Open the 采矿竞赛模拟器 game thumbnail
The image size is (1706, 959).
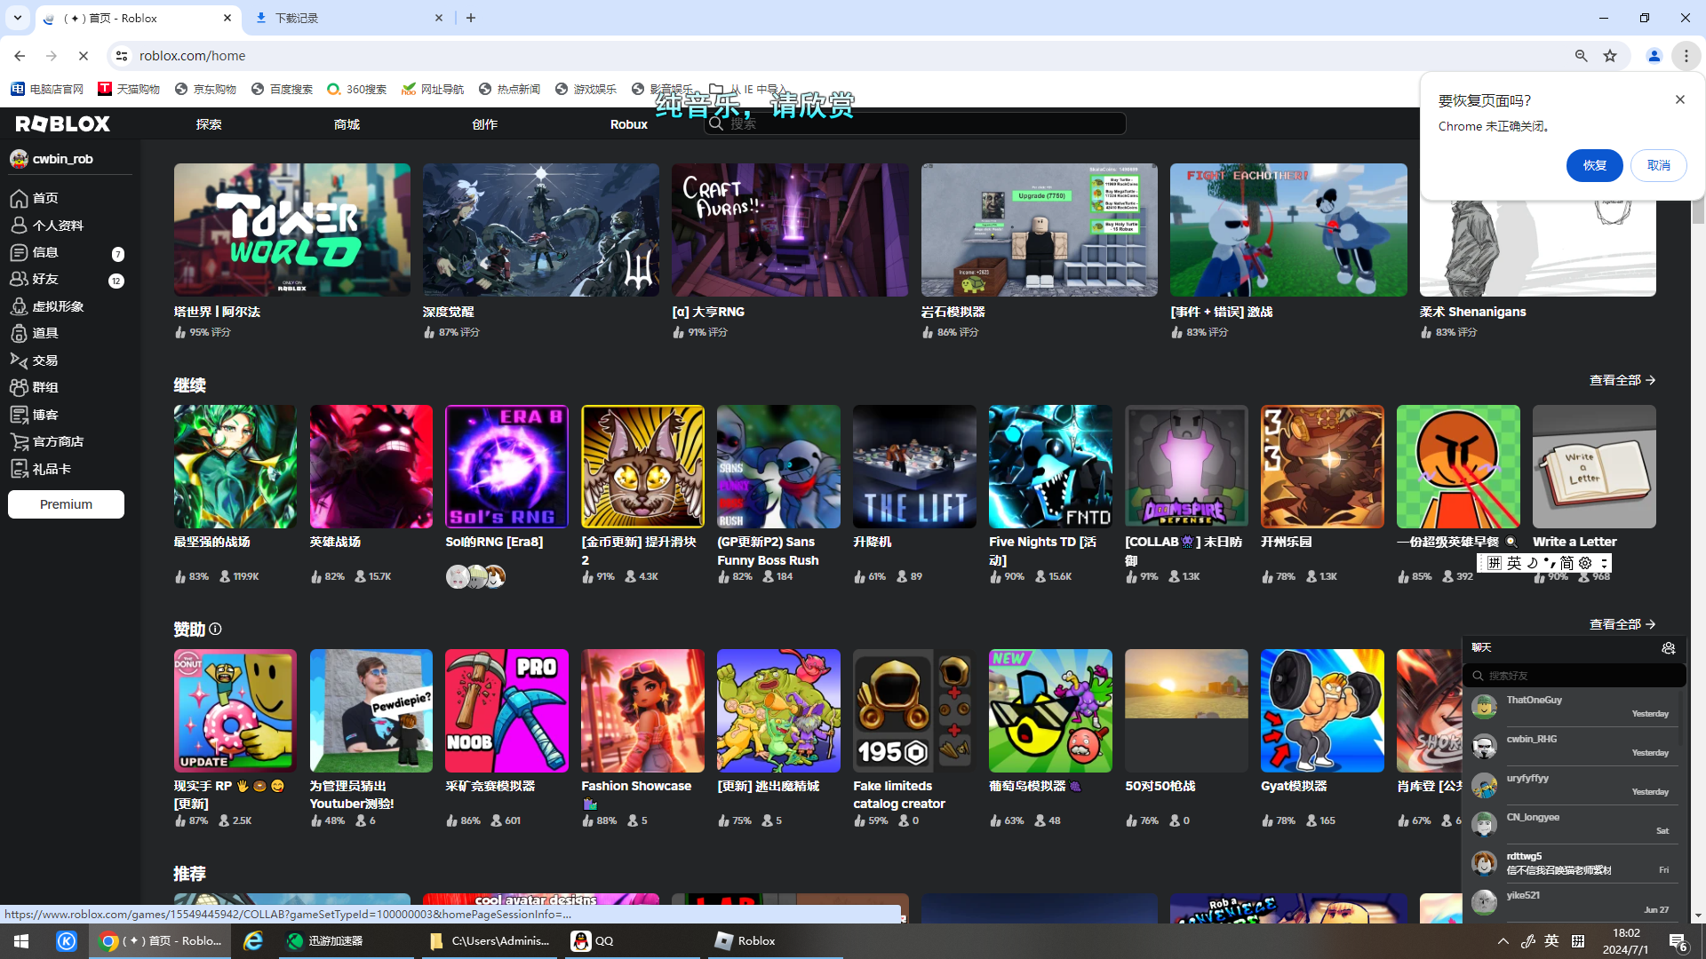pyautogui.click(x=506, y=710)
